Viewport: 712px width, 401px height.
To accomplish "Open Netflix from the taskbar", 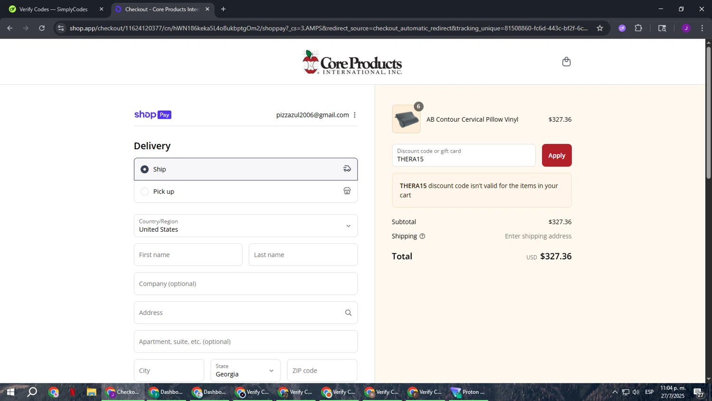I will [x=73, y=392].
